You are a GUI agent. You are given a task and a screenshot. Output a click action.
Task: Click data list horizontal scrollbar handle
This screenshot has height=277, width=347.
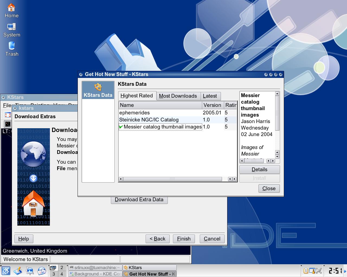(x=172, y=179)
